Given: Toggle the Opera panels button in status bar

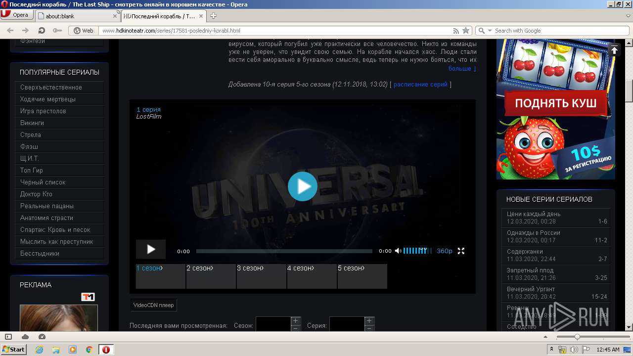Looking at the screenshot, I should point(8,337).
